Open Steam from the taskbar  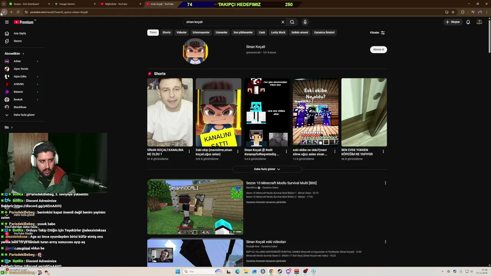click(x=280, y=271)
